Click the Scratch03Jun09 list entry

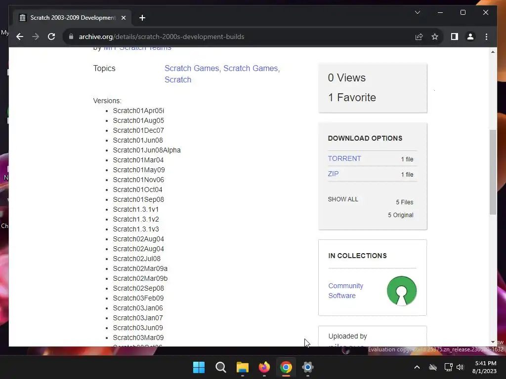(x=138, y=328)
